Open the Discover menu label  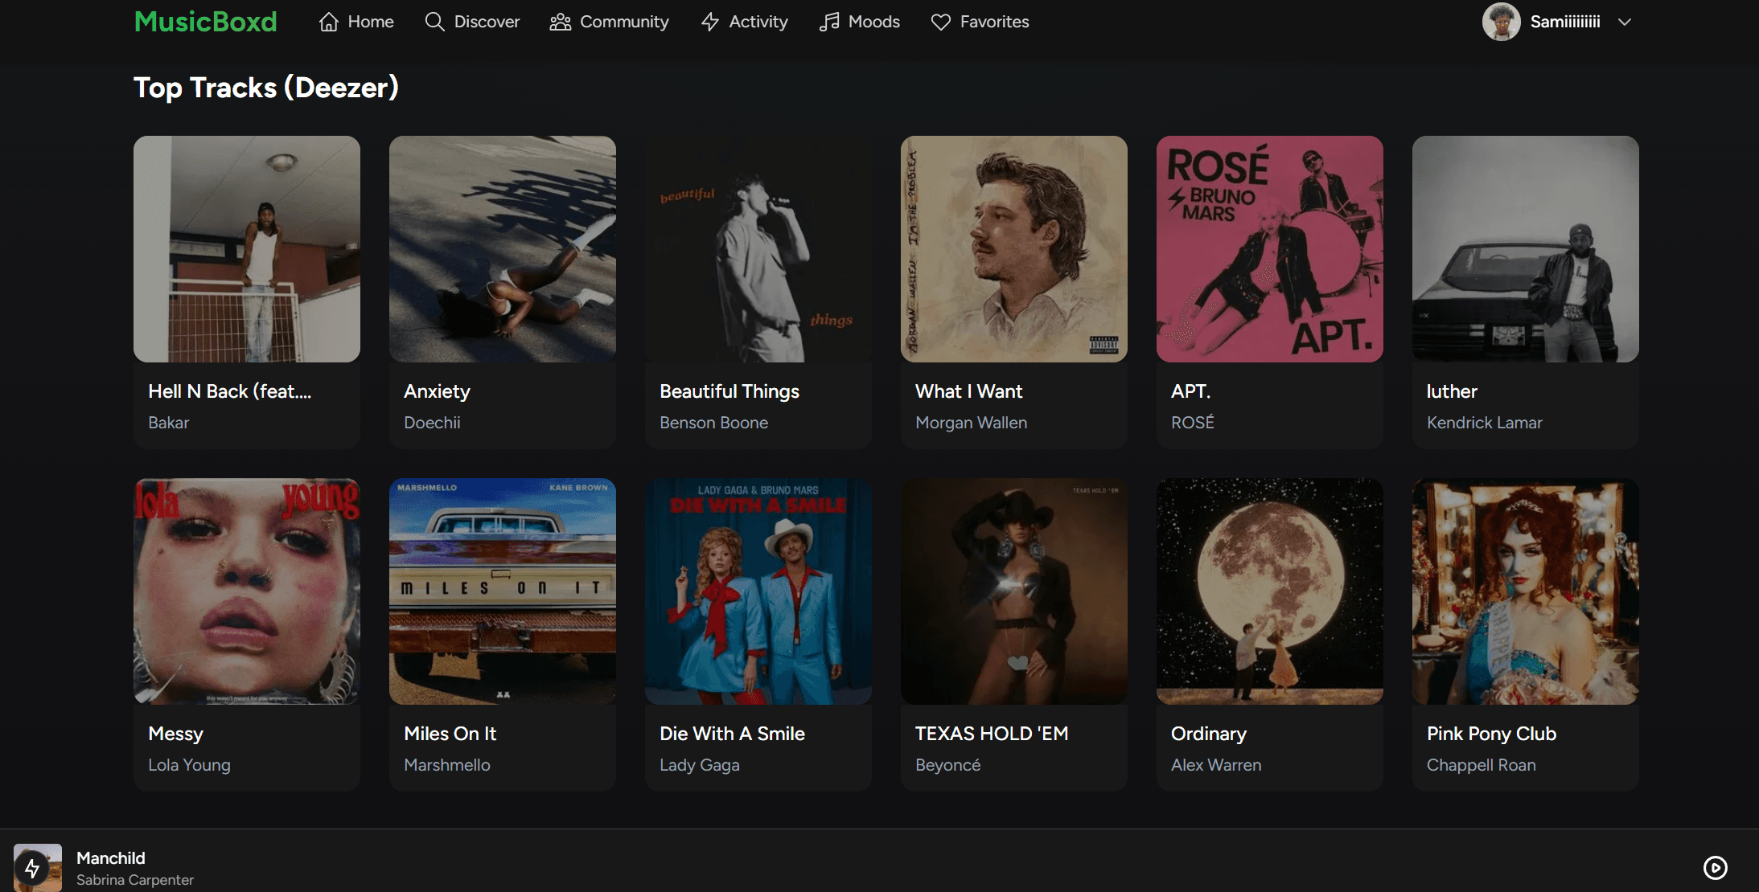[x=487, y=22]
